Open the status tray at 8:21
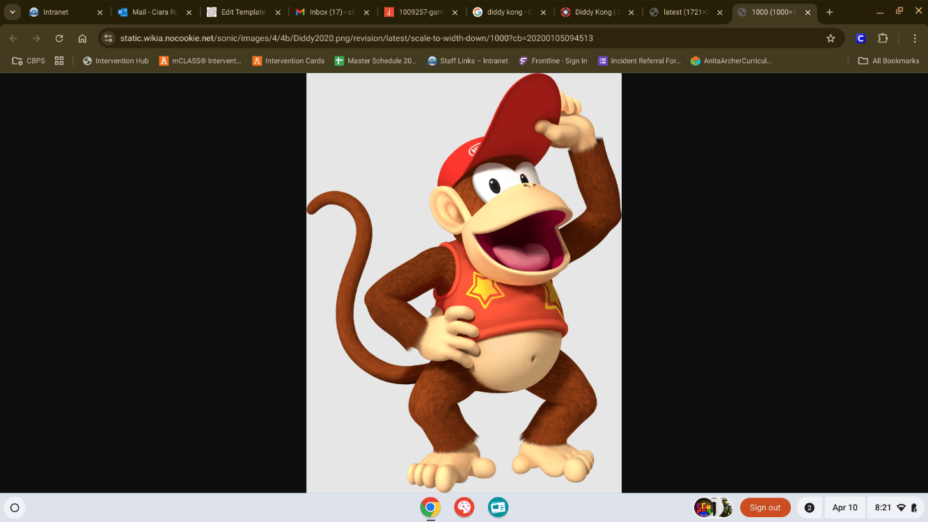Screen dimensions: 928x522 (895, 507)
